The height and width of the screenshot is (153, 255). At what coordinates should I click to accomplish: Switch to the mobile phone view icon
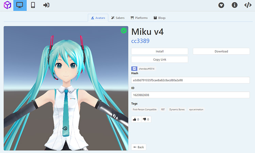click(33, 5)
